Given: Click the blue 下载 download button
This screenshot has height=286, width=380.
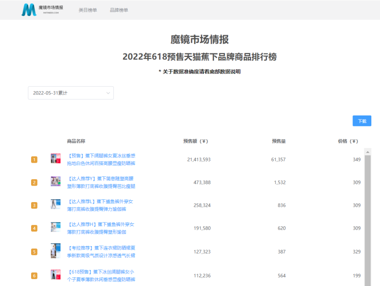Looking at the screenshot, I should pos(362,120).
